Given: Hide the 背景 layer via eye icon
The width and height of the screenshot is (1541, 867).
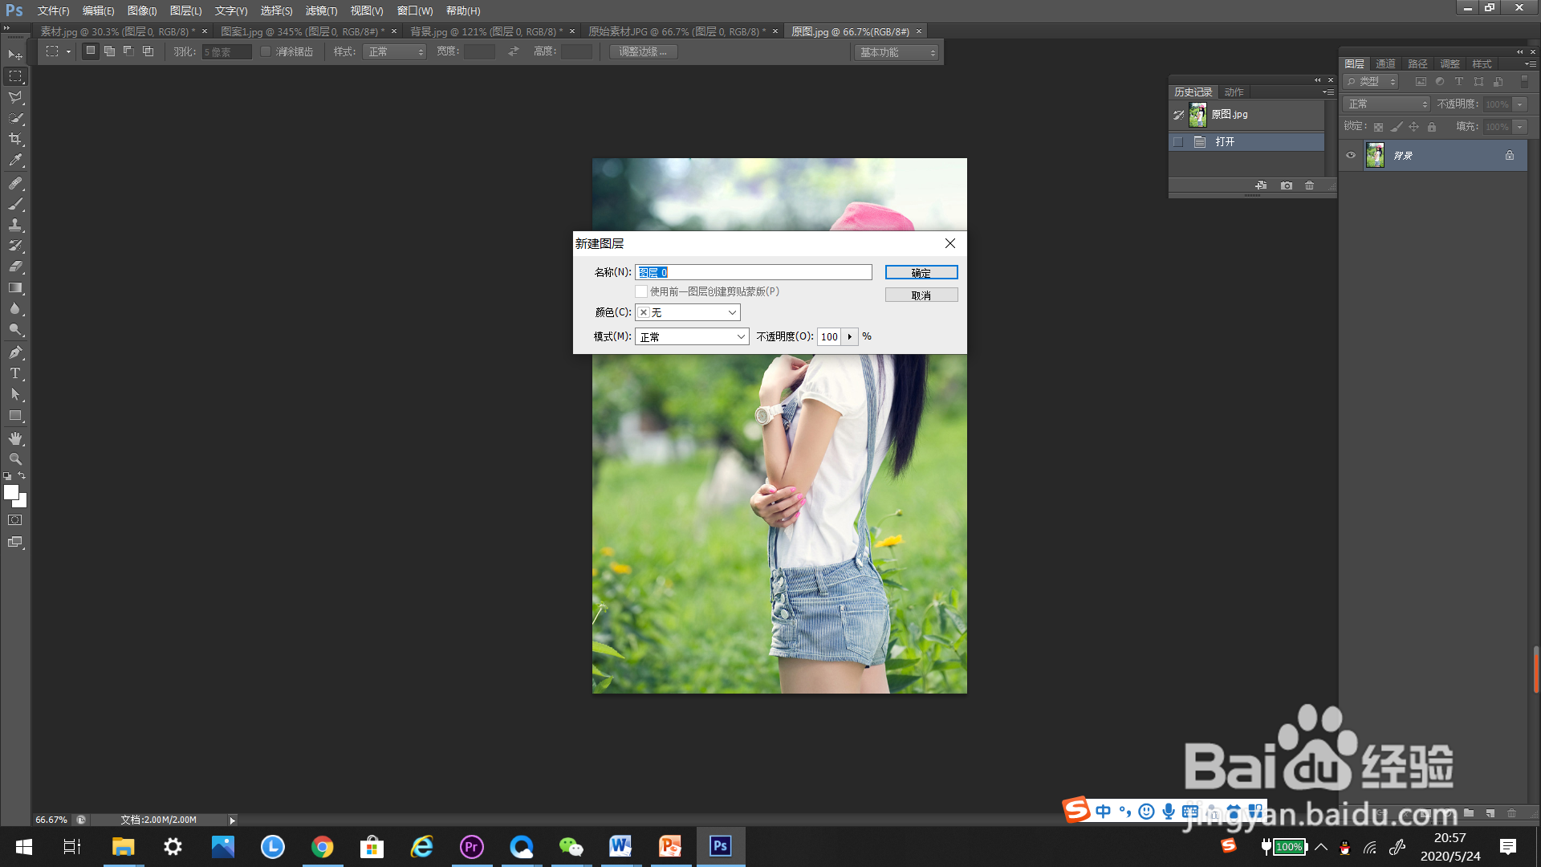Looking at the screenshot, I should pos(1351,156).
